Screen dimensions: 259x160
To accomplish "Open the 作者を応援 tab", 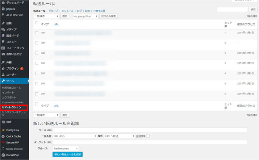I will (99, 11).
